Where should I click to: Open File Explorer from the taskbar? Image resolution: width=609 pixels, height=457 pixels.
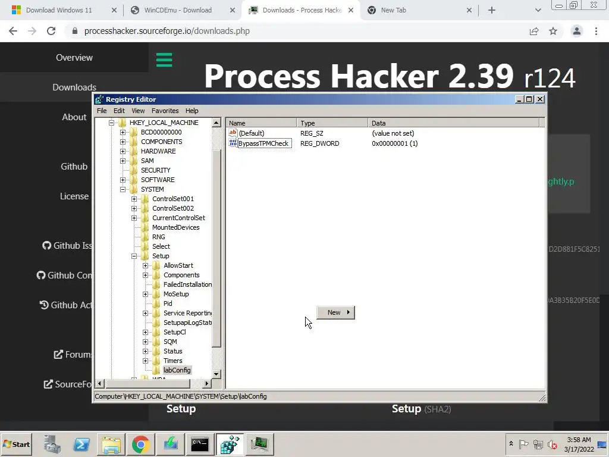pos(111,444)
